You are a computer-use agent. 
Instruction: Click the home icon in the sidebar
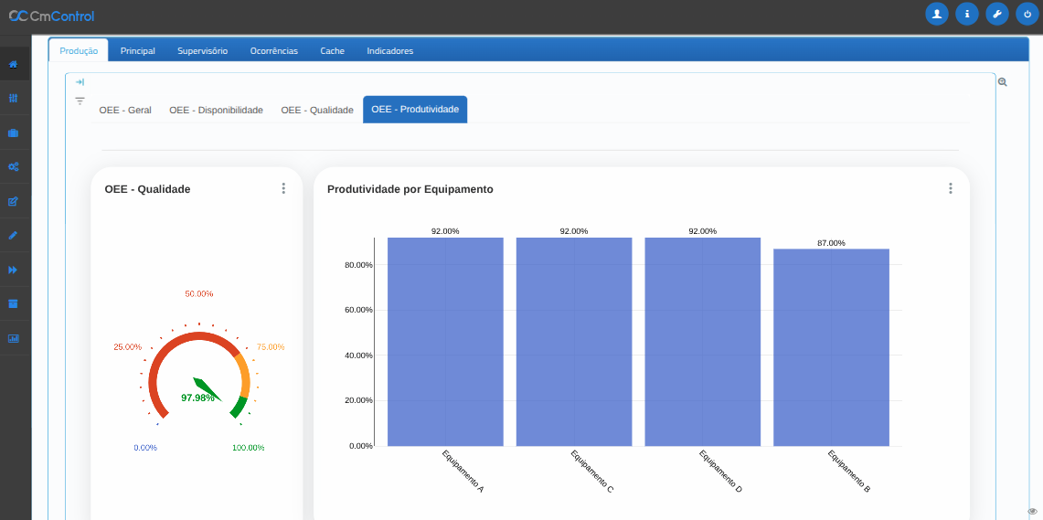[x=13, y=64]
